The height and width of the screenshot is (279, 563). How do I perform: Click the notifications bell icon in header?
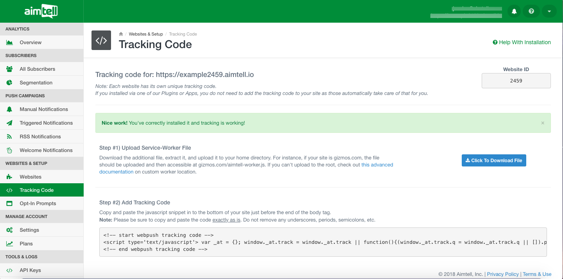pos(514,11)
